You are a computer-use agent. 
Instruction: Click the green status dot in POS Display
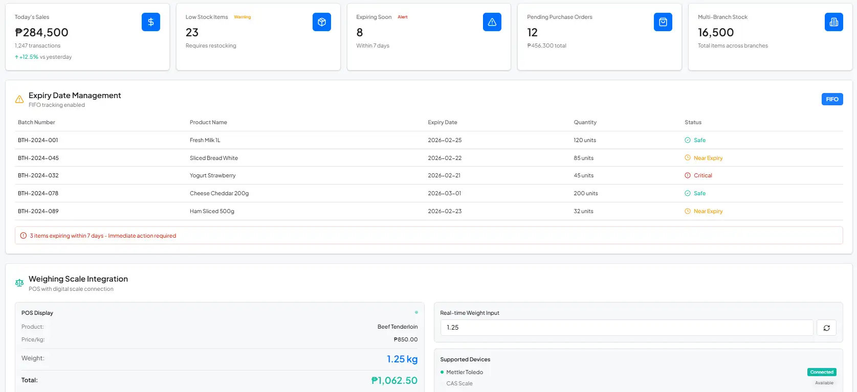pos(416,312)
